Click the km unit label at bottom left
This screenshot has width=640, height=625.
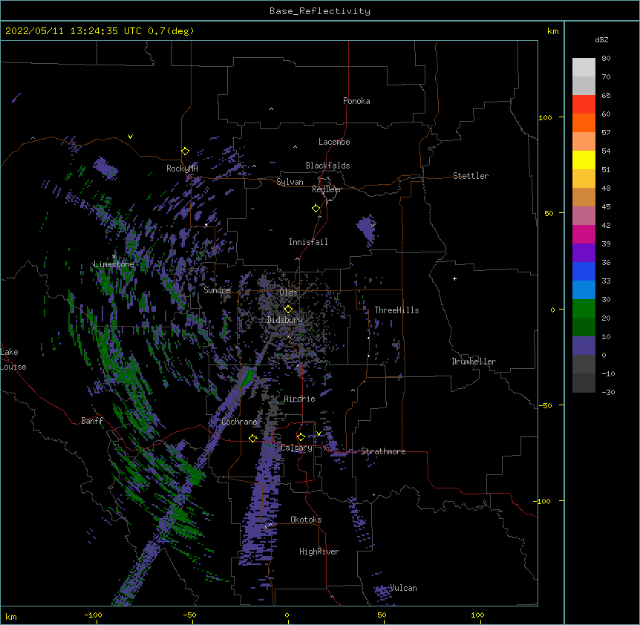tap(11, 617)
